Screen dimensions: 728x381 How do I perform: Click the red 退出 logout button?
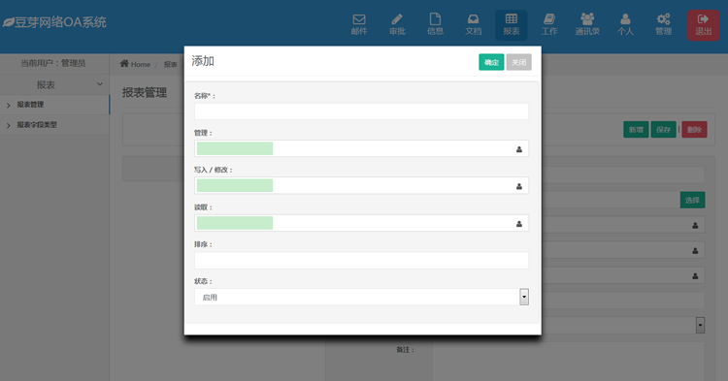pyautogui.click(x=704, y=25)
